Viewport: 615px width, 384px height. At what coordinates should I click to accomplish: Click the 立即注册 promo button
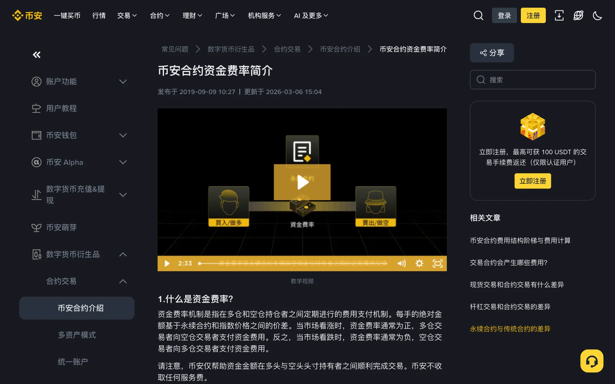click(533, 181)
